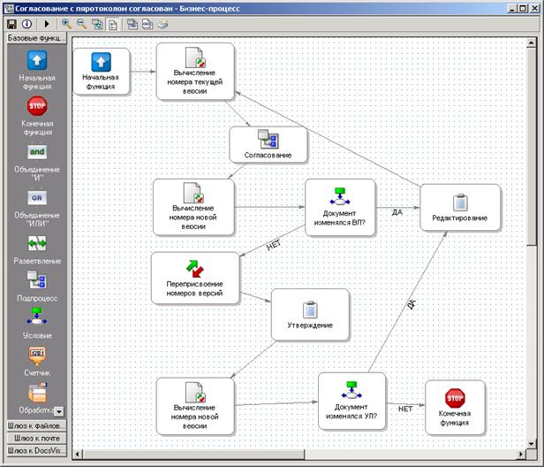Open the Шлюз к файлов... panel tab
Screen dimensions: 544x467
pos(37,425)
